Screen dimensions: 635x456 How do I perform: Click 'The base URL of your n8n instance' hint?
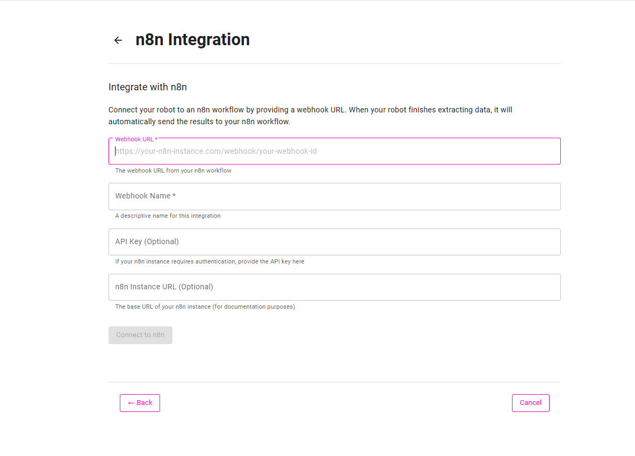(x=205, y=307)
